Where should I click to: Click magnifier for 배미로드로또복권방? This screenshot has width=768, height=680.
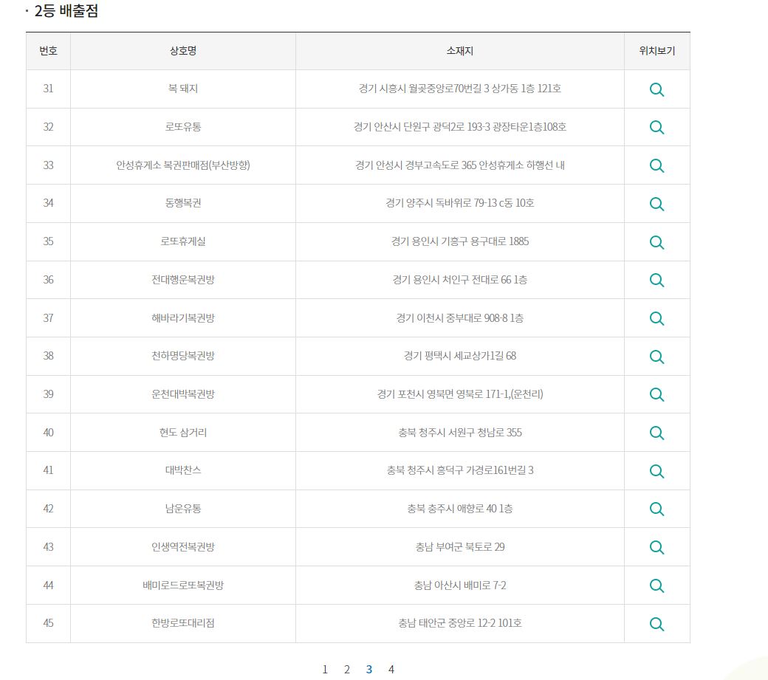[656, 585]
